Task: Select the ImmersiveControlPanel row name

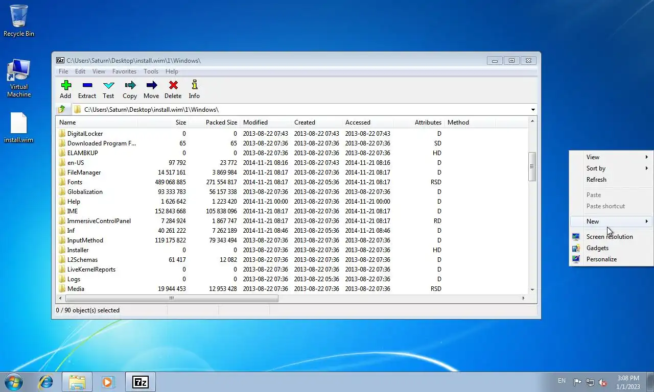Action: [x=99, y=221]
